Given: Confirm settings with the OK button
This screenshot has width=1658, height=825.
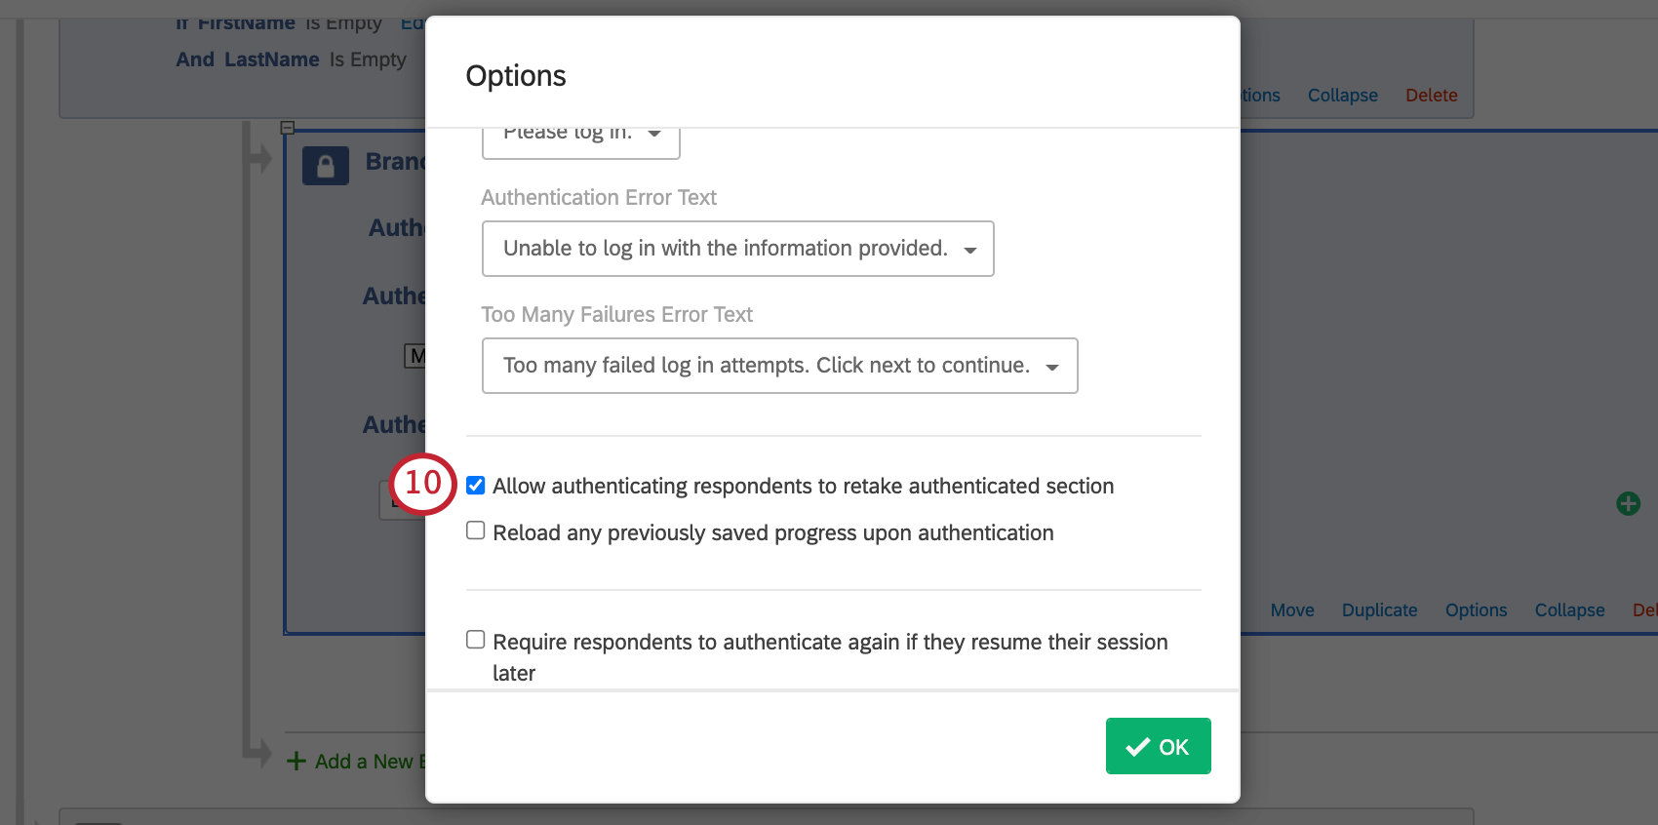Looking at the screenshot, I should click(1158, 746).
